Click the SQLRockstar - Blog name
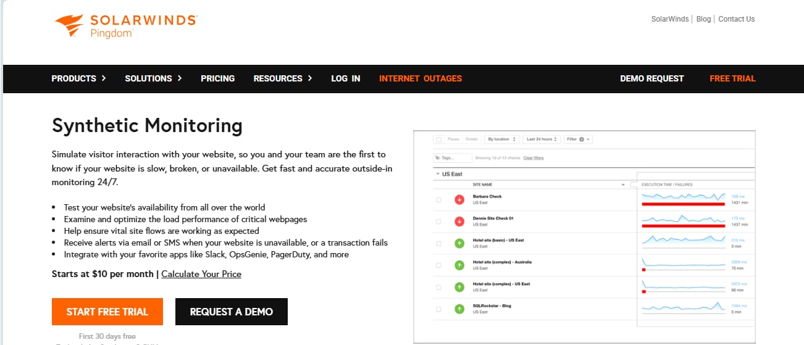This screenshot has height=345, width=804. 492,306
